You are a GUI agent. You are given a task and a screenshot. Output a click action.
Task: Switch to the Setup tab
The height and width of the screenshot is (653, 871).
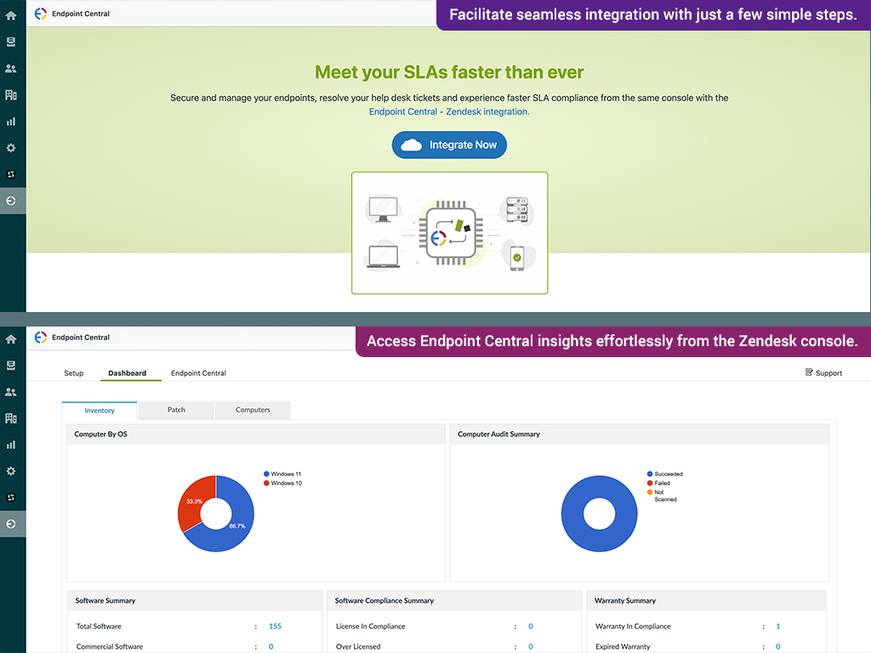click(x=74, y=373)
